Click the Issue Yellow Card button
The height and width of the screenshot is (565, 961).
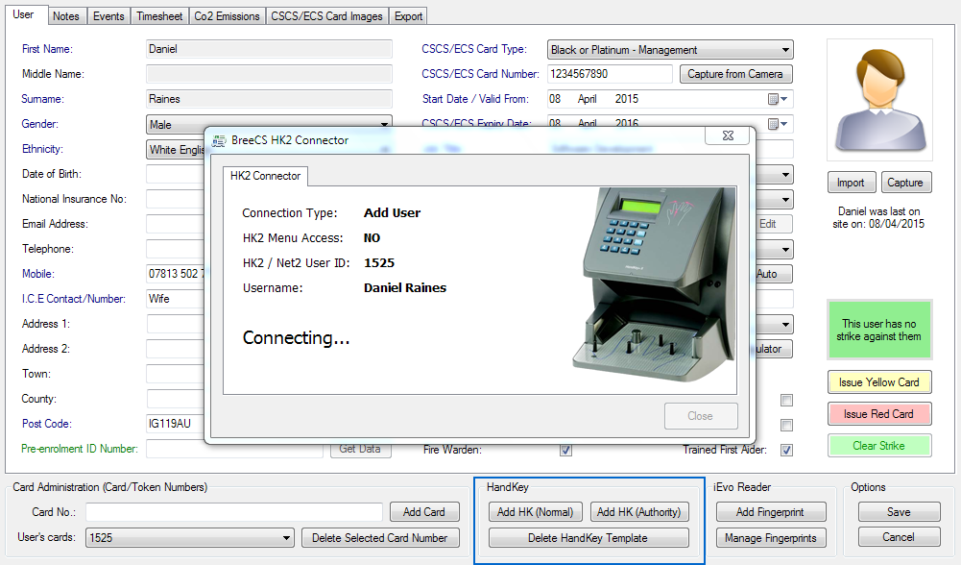[878, 382]
